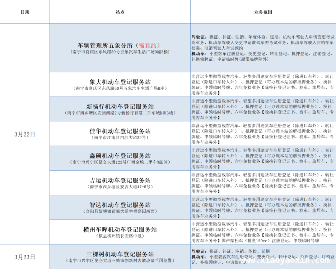Click 智达机动车登记服务站 station name
The height and width of the screenshot is (269, 336).
tap(120, 205)
